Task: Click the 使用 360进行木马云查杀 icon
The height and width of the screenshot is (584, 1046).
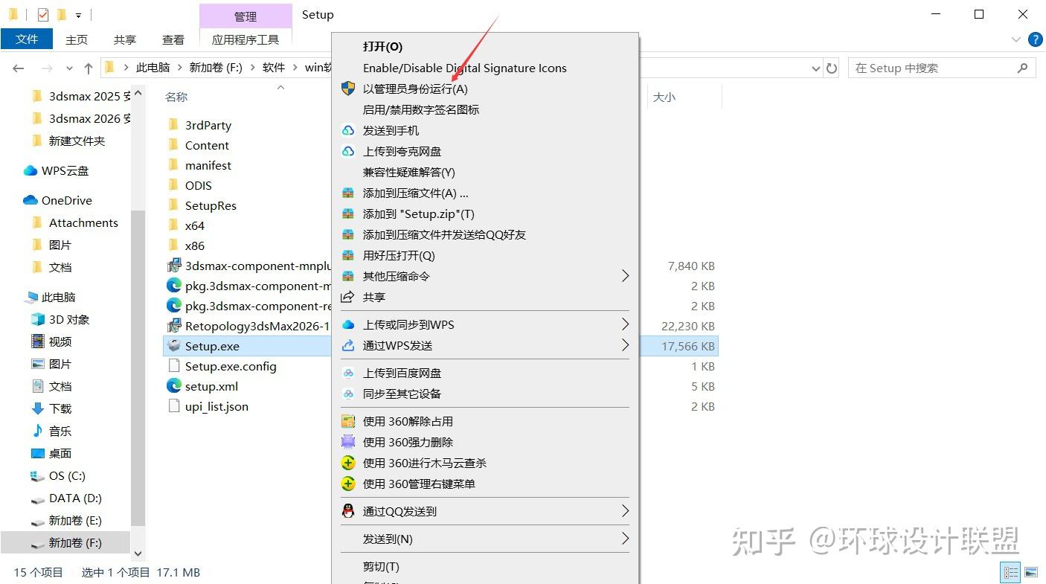Action: (x=348, y=463)
